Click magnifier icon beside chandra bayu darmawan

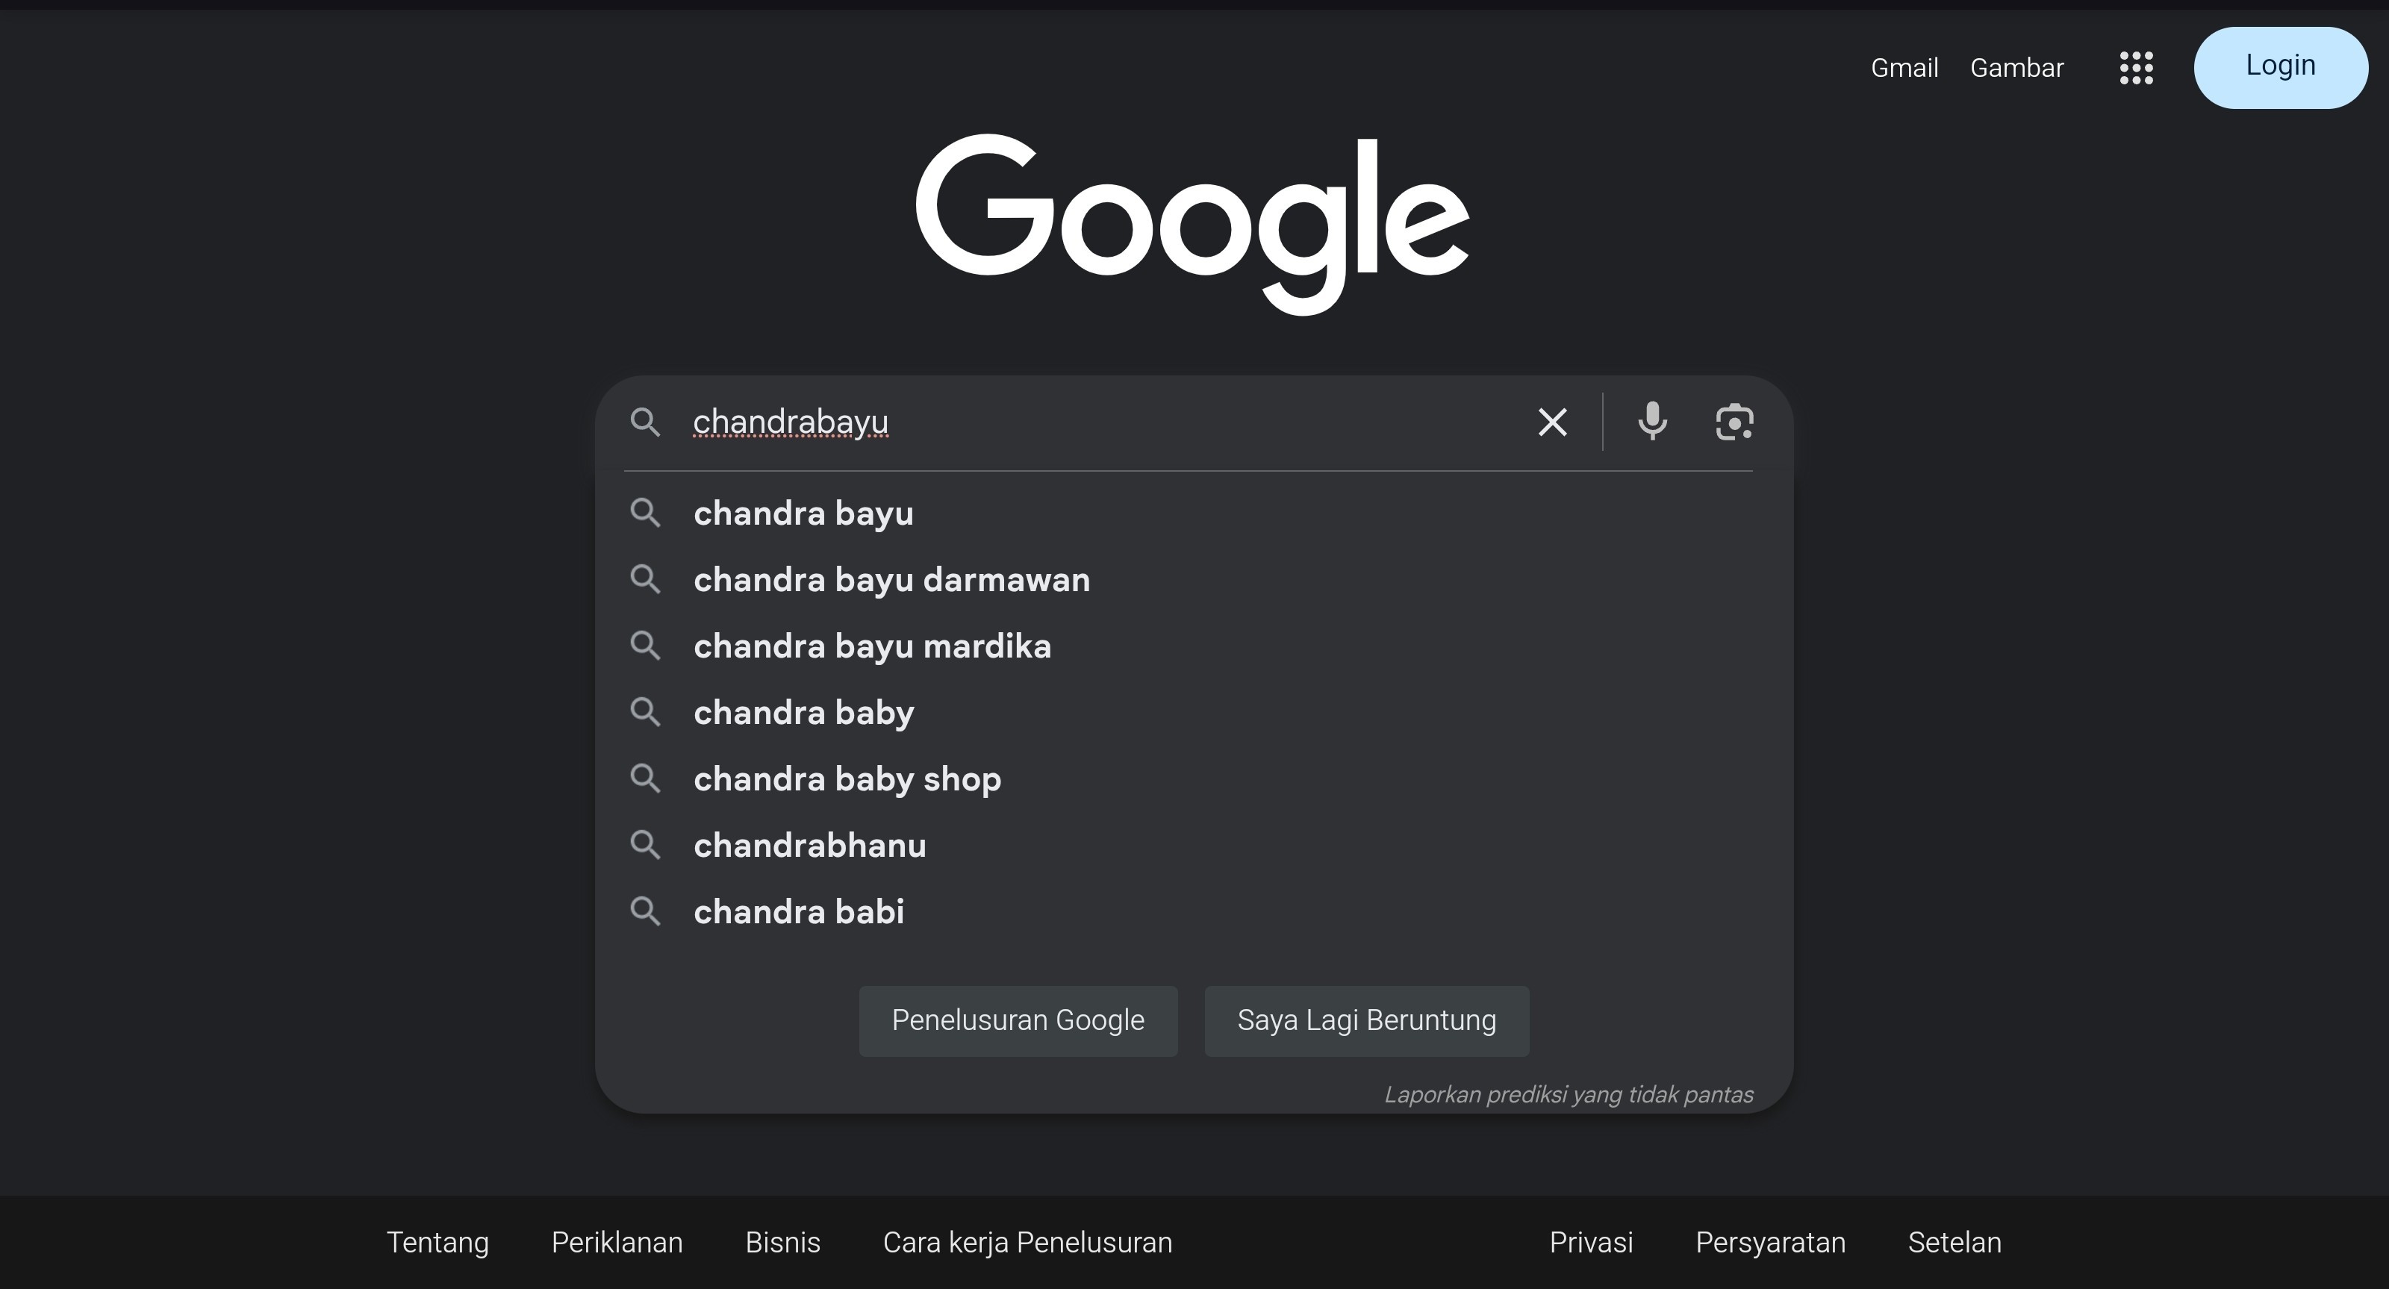point(646,580)
